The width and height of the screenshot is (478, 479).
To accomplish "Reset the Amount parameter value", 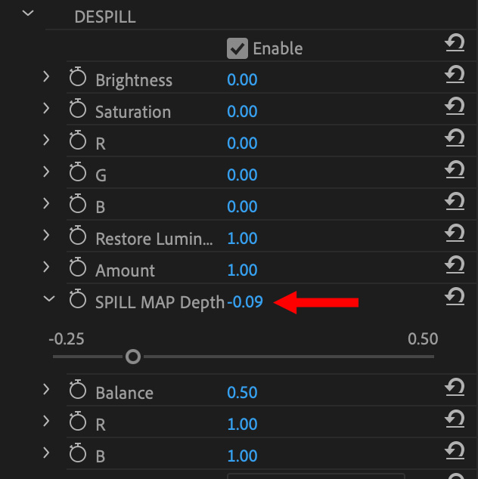I will pyautogui.click(x=455, y=266).
